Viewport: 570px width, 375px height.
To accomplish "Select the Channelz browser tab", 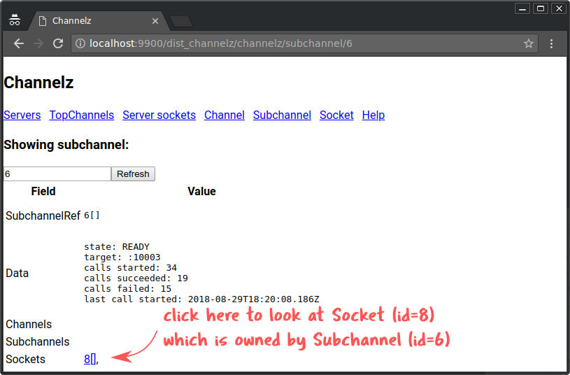I will (x=91, y=21).
